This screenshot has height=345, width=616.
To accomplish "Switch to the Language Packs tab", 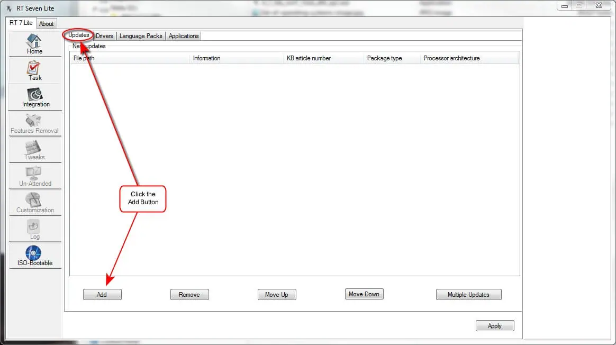I will point(141,36).
